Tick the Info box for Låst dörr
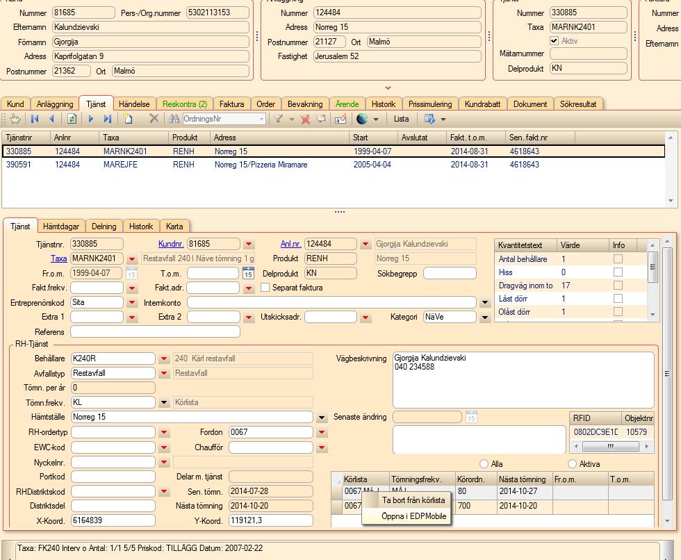Viewport: 681px width, 560px height. [618, 299]
